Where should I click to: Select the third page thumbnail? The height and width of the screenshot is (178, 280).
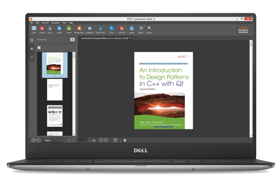click(x=55, y=116)
